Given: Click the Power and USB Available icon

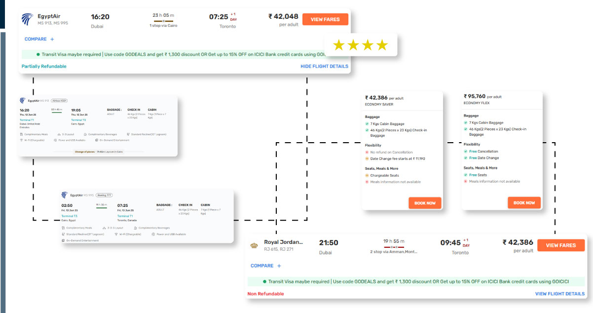Looking at the screenshot, I should point(55,140).
